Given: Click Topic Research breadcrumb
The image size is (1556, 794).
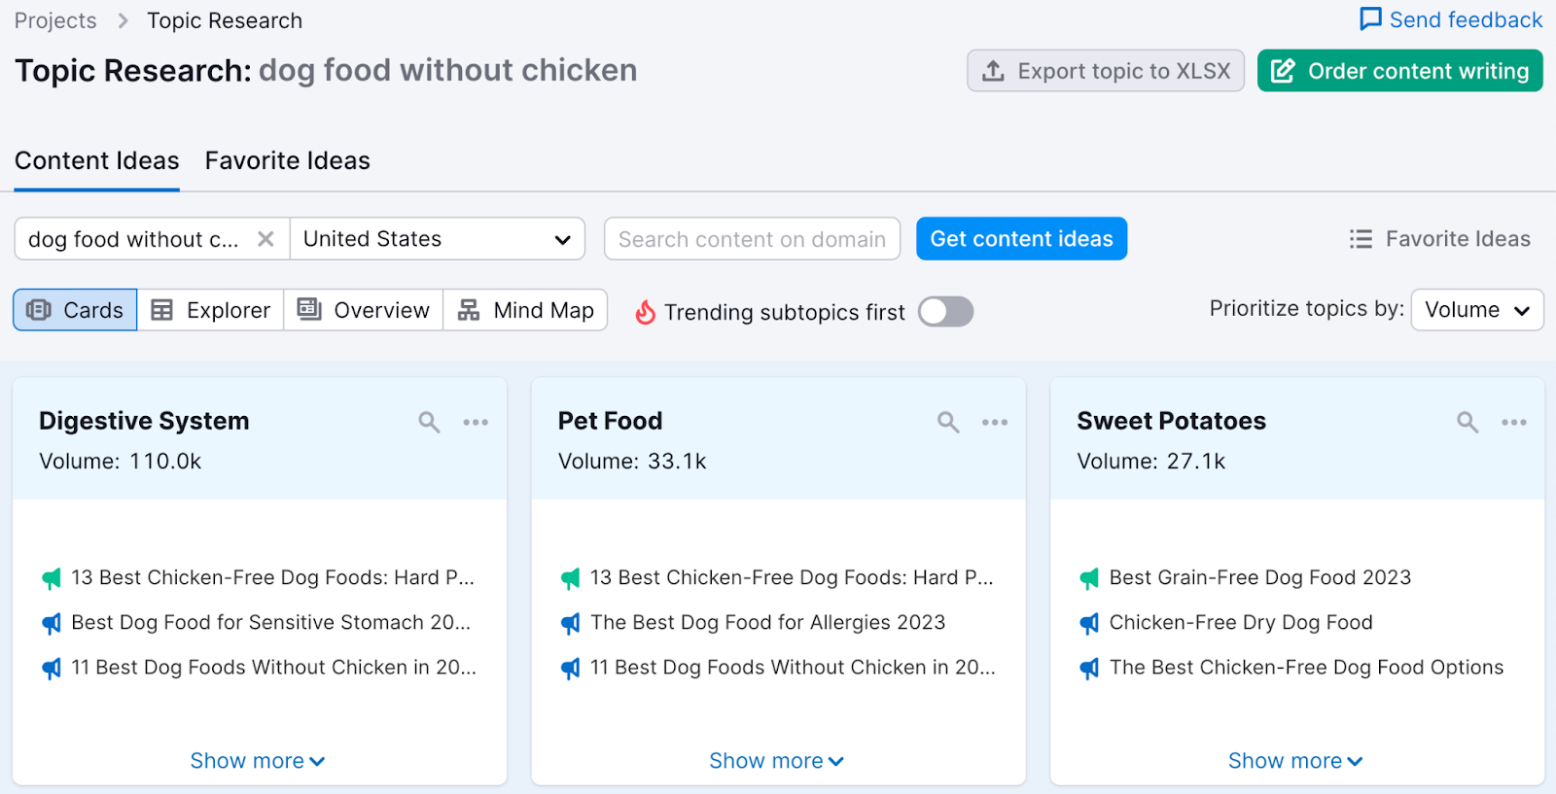Looking at the screenshot, I should 225,20.
